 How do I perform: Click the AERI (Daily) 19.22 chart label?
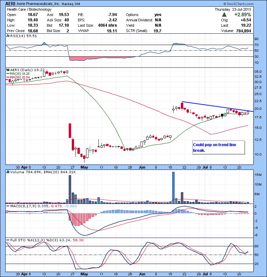pyautogui.click(x=27, y=70)
